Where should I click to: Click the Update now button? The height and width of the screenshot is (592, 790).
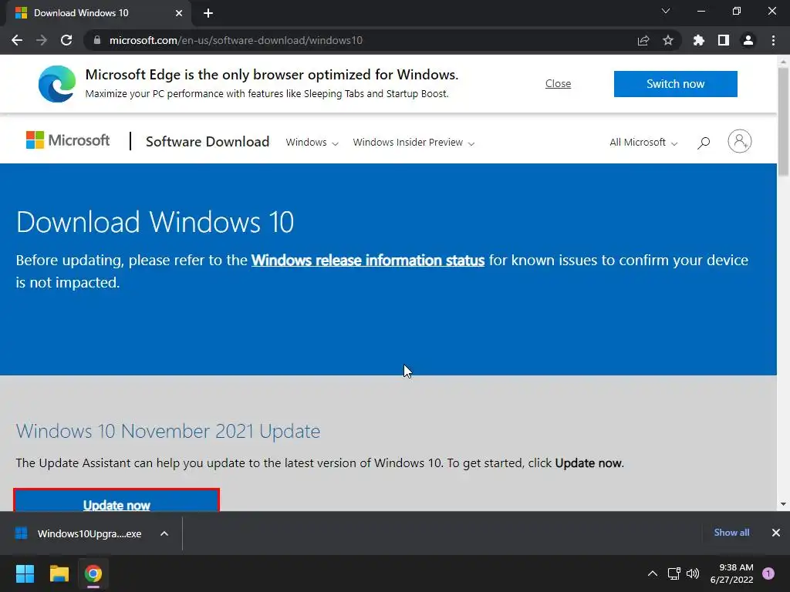116,500
